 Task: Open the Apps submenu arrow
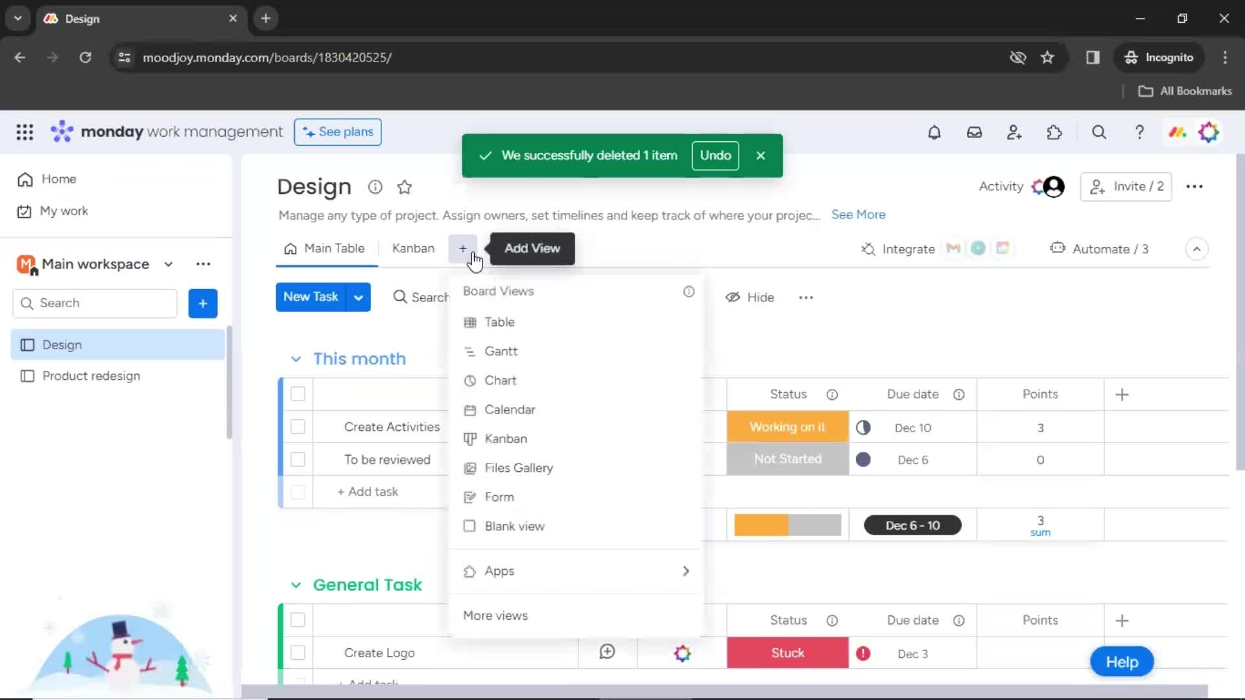[687, 571]
